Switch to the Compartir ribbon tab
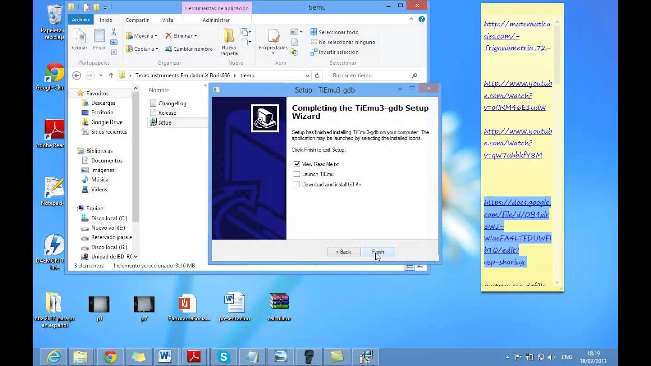Viewport: 651px width, 366px height. (x=137, y=20)
